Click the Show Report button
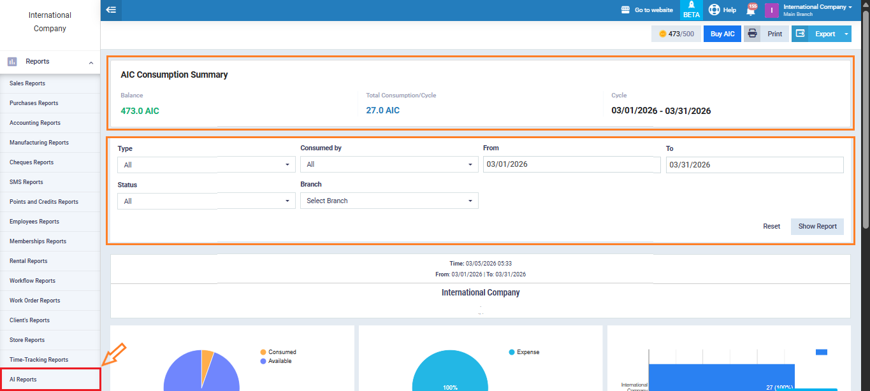 (817, 227)
